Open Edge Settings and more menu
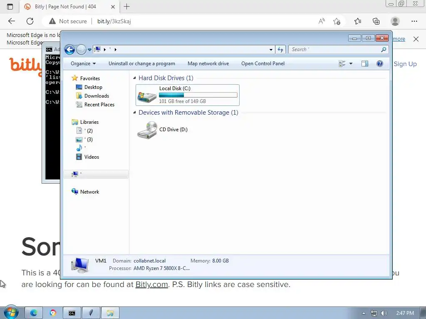 pos(414,21)
